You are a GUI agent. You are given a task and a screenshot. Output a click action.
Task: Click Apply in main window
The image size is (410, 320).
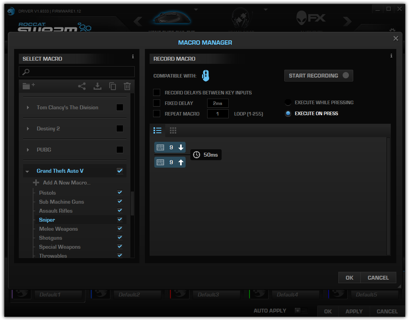tap(354, 311)
